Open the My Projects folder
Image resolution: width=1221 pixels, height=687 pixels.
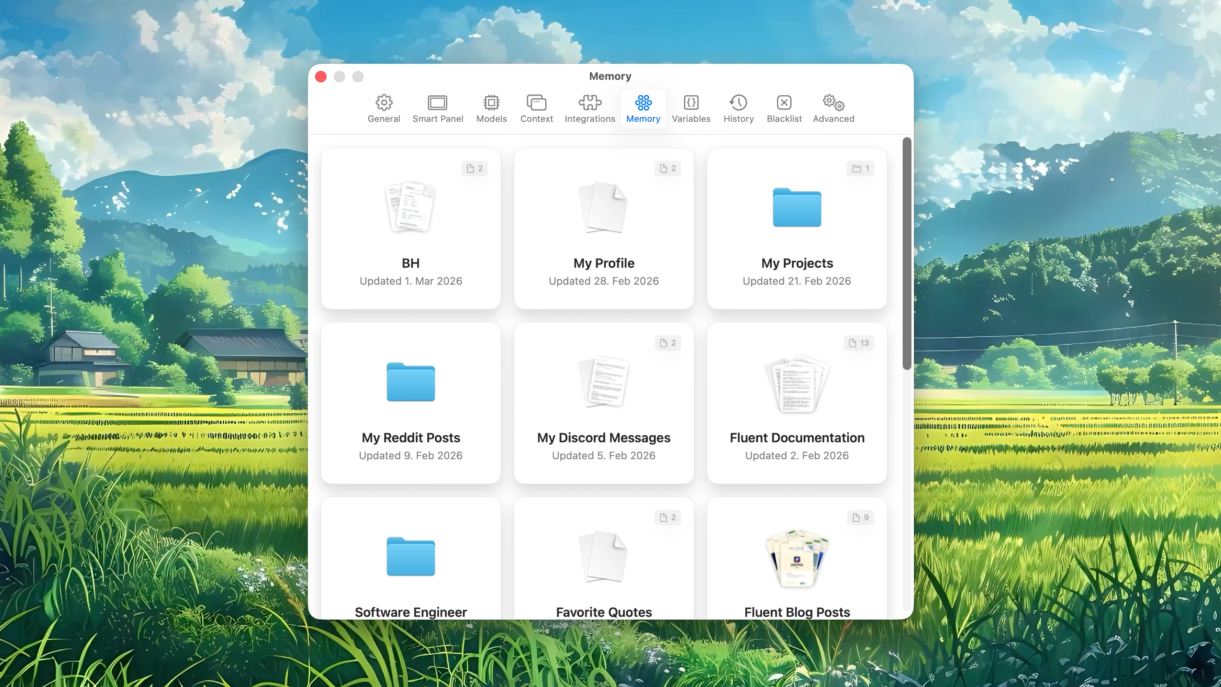click(796, 228)
